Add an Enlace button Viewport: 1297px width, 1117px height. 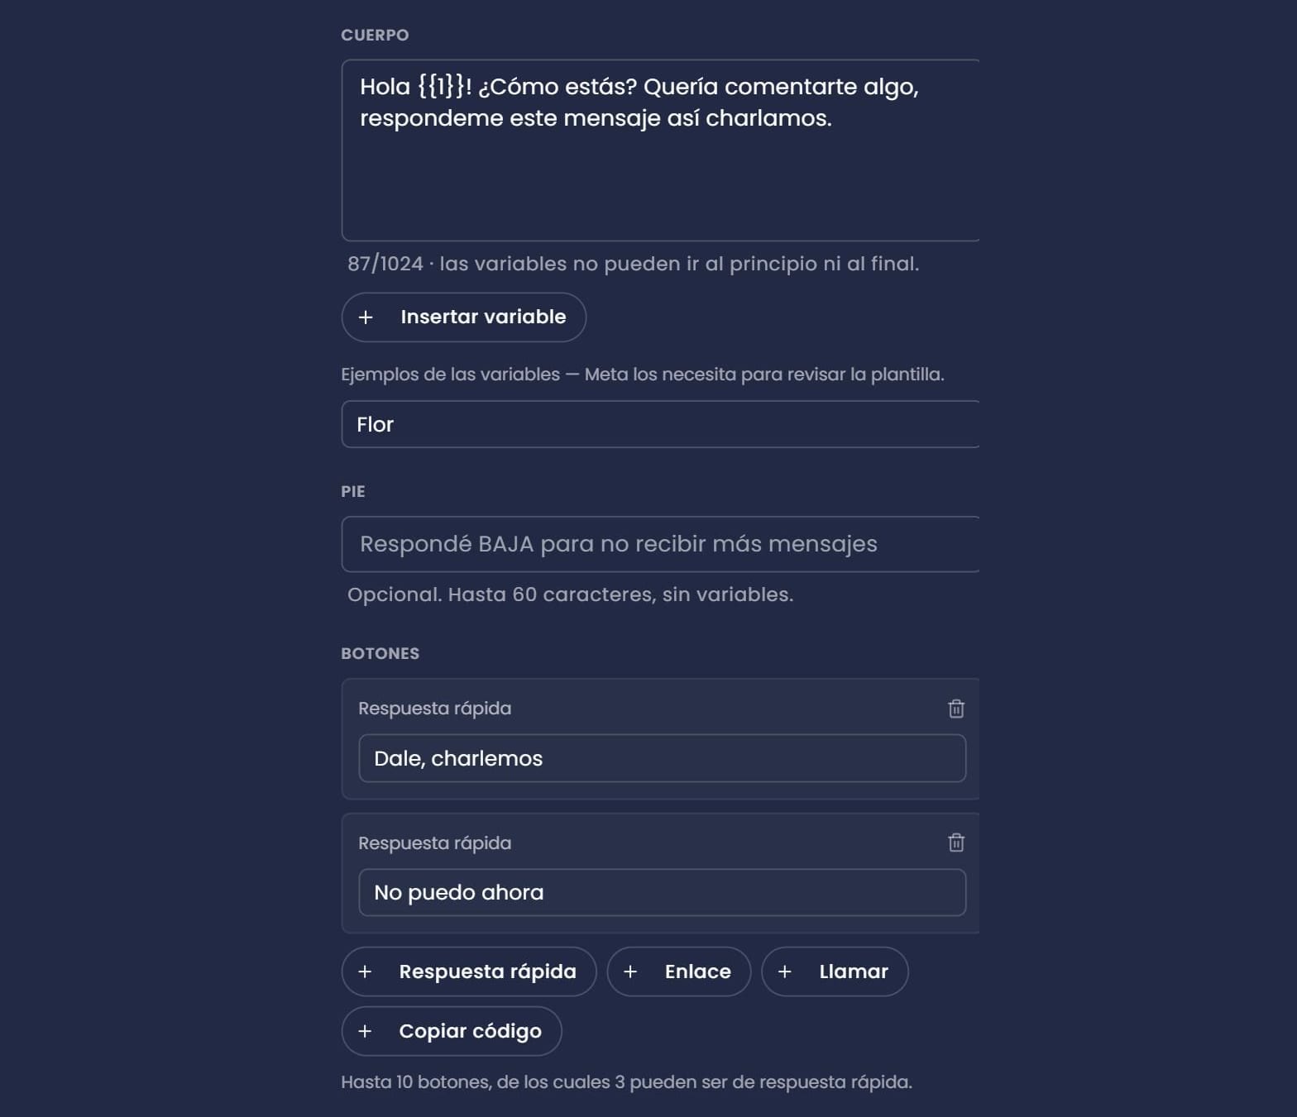679,971
